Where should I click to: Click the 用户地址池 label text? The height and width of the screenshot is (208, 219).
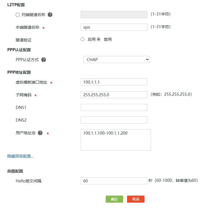pos(26,133)
